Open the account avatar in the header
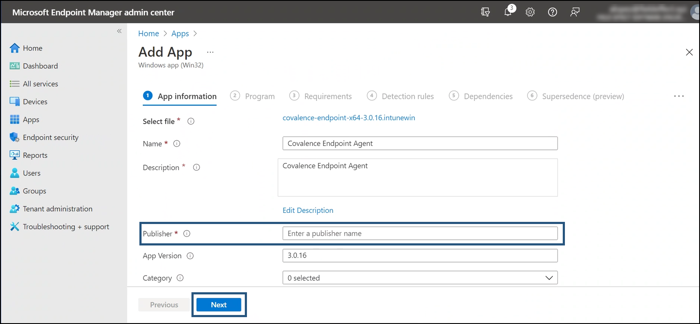The image size is (700, 324). click(695, 12)
